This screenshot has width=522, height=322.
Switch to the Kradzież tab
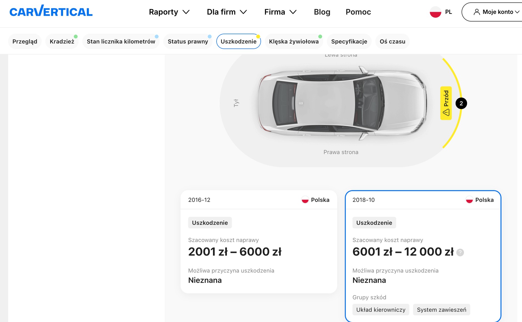(62, 41)
